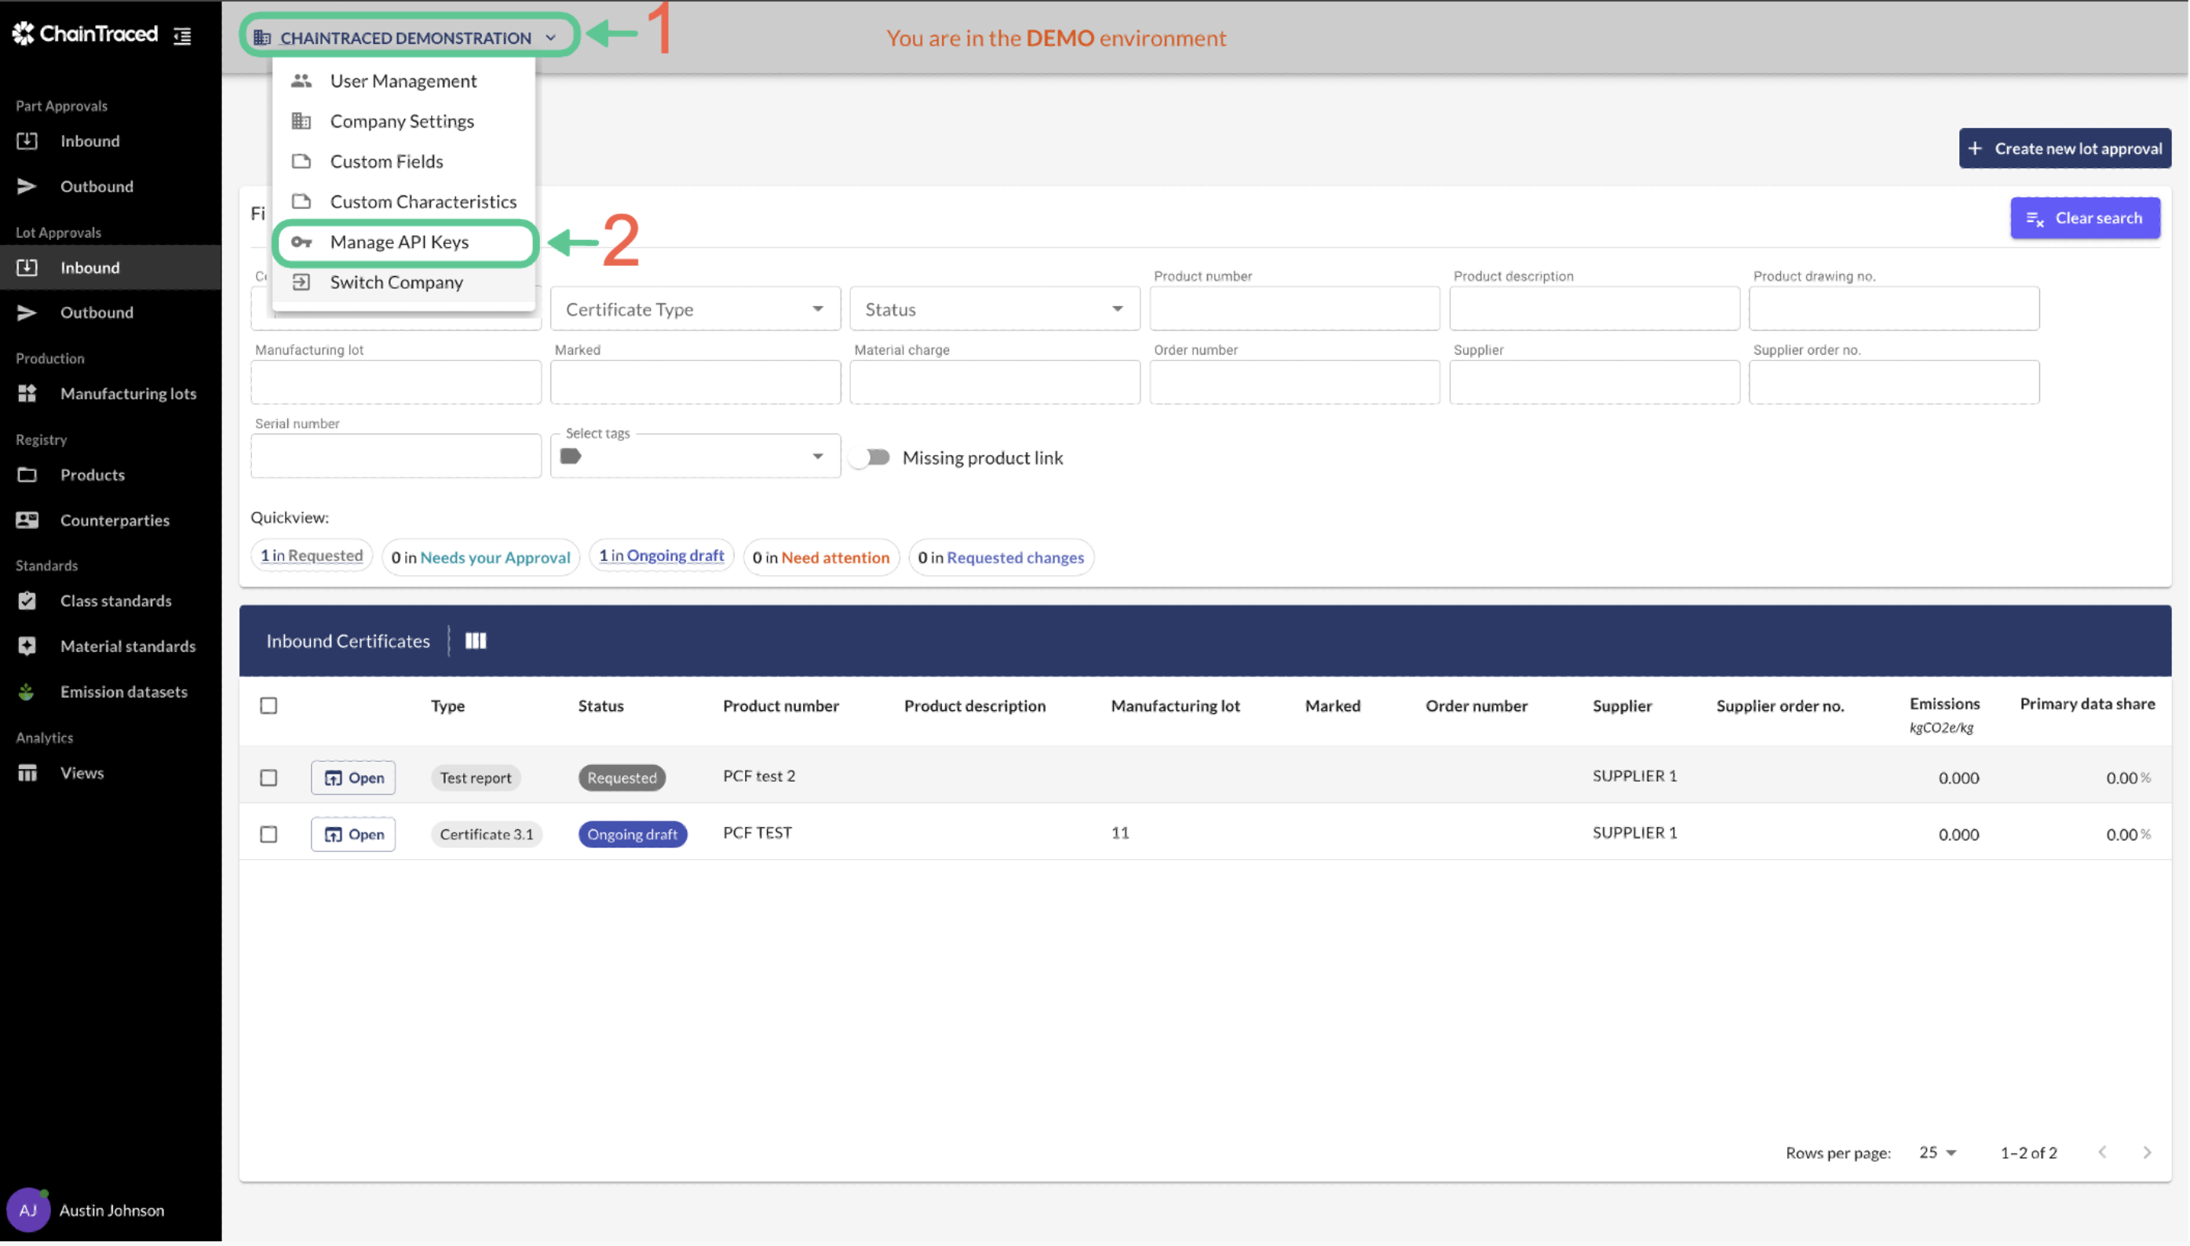Expand the Certificate Type dropdown

(695, 310)
